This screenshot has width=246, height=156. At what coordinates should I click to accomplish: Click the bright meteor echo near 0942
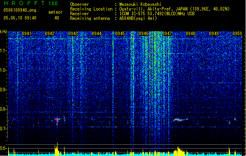(x=57, y=121)
